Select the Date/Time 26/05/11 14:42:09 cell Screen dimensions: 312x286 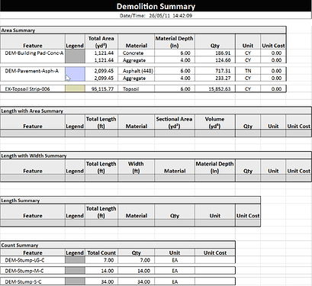pyautogui.click(x=156, y=15)
